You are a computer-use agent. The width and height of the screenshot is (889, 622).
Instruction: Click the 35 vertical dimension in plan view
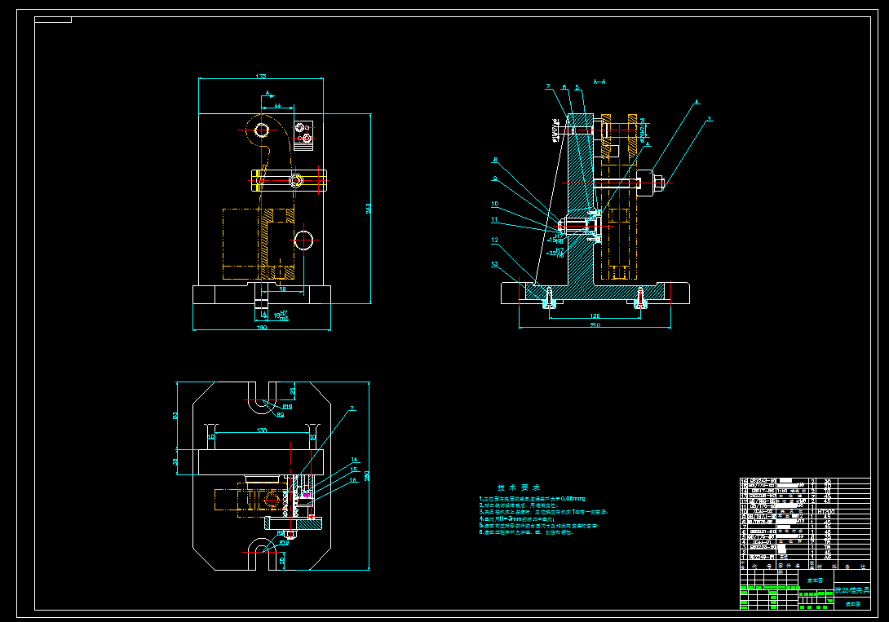point(175,462)
